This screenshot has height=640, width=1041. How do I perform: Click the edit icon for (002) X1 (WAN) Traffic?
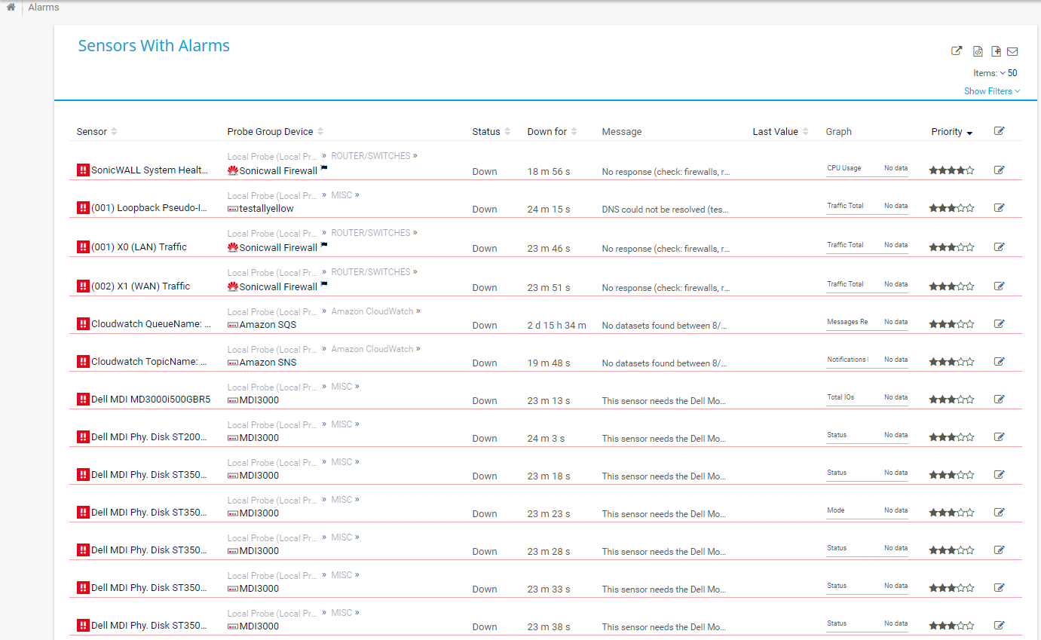1000,286
